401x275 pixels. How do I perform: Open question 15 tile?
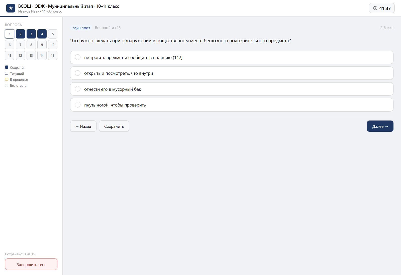53,55
